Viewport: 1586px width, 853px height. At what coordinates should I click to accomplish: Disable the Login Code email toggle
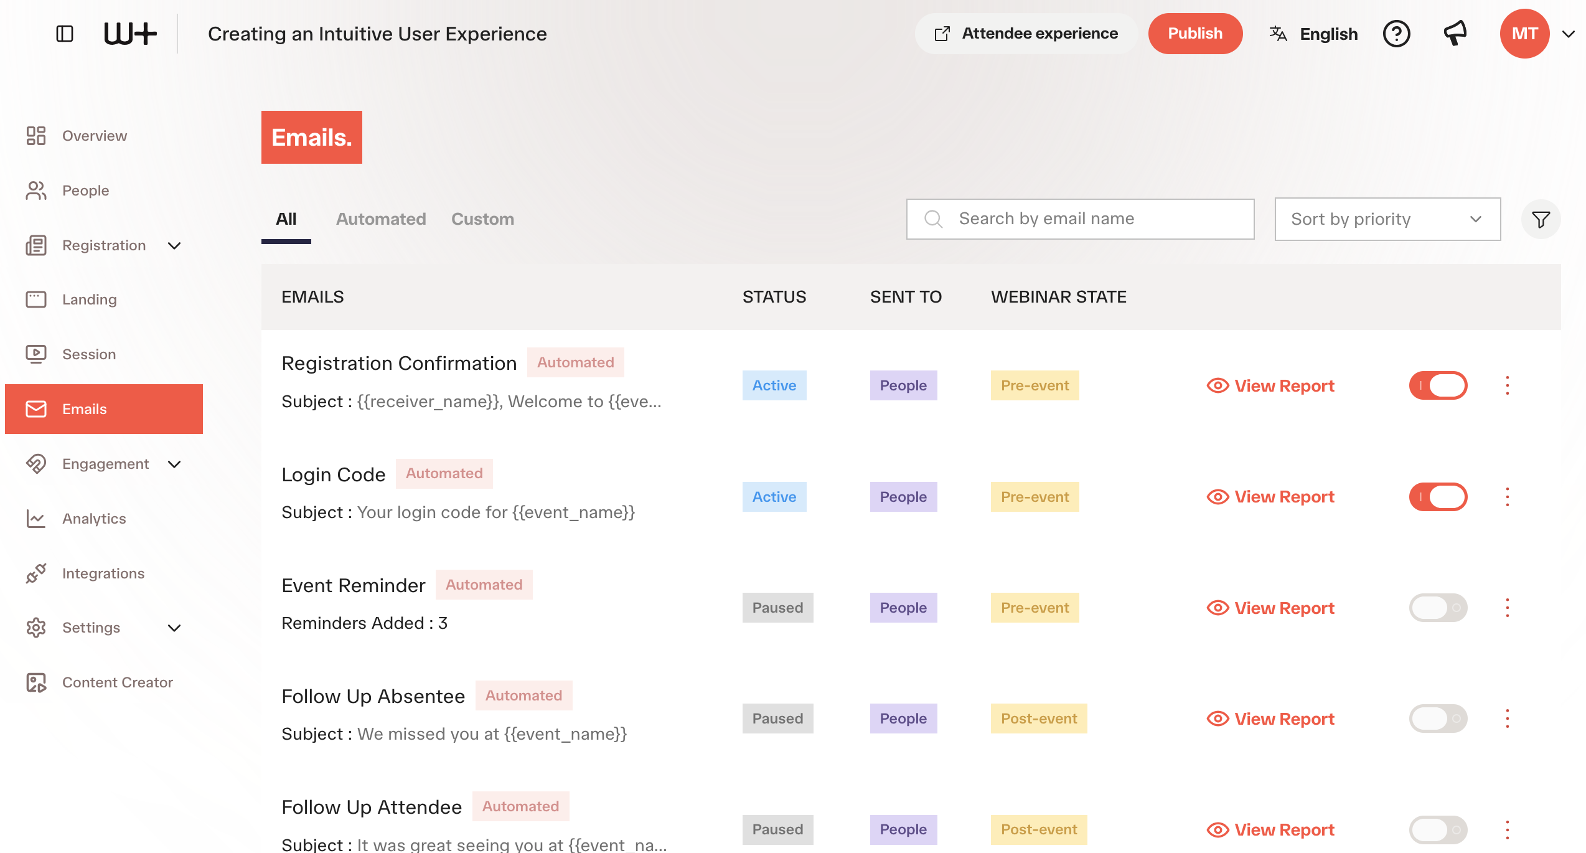pos(1438,497)
